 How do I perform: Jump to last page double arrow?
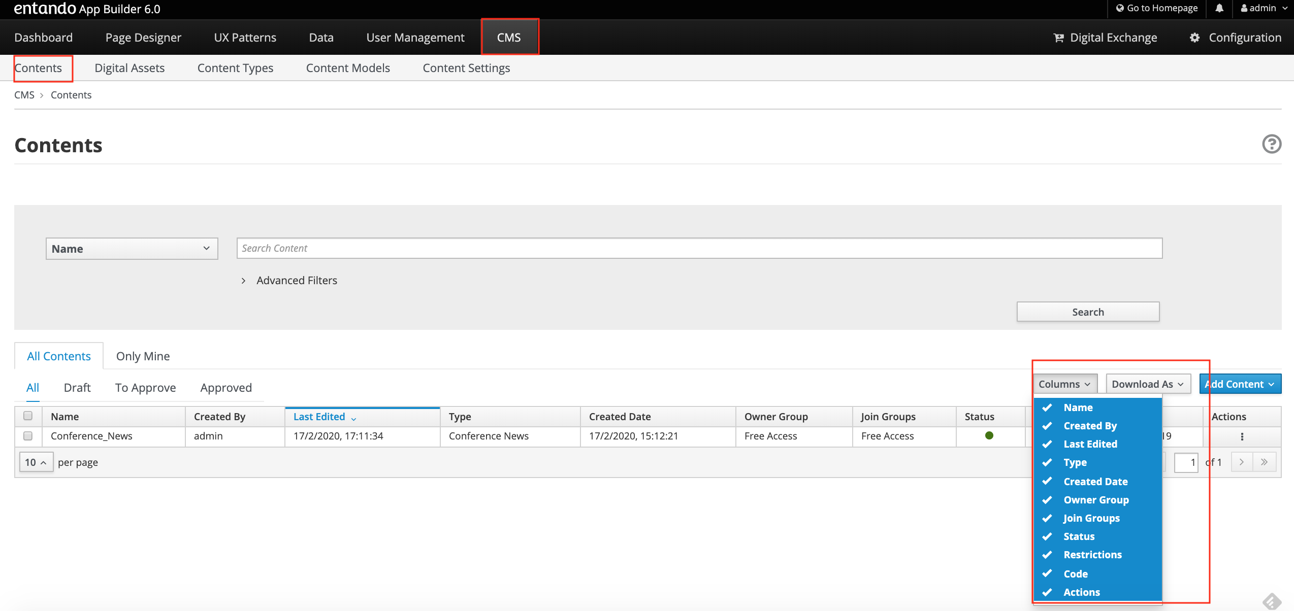coord(1264,462)
